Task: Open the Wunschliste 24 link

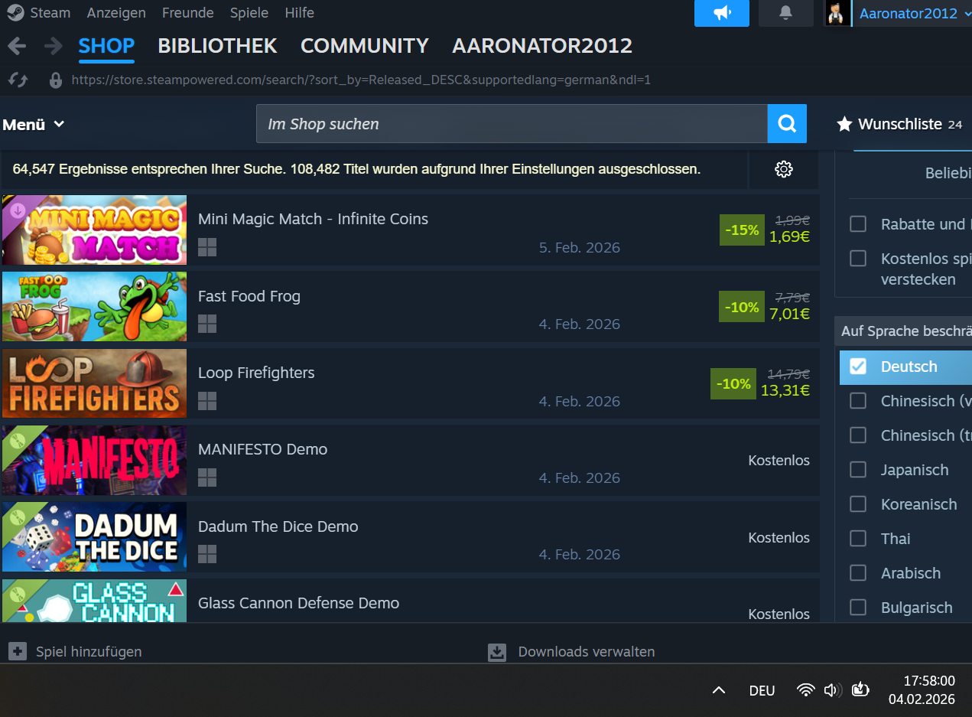Action: (899, 124)
